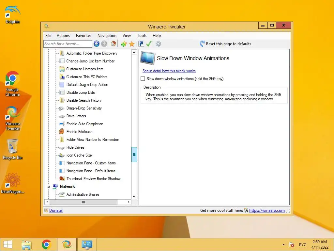Click scroll-right arrow of tree pane
This screenshot has height=251, width=334.
click(x=129, y=202)
